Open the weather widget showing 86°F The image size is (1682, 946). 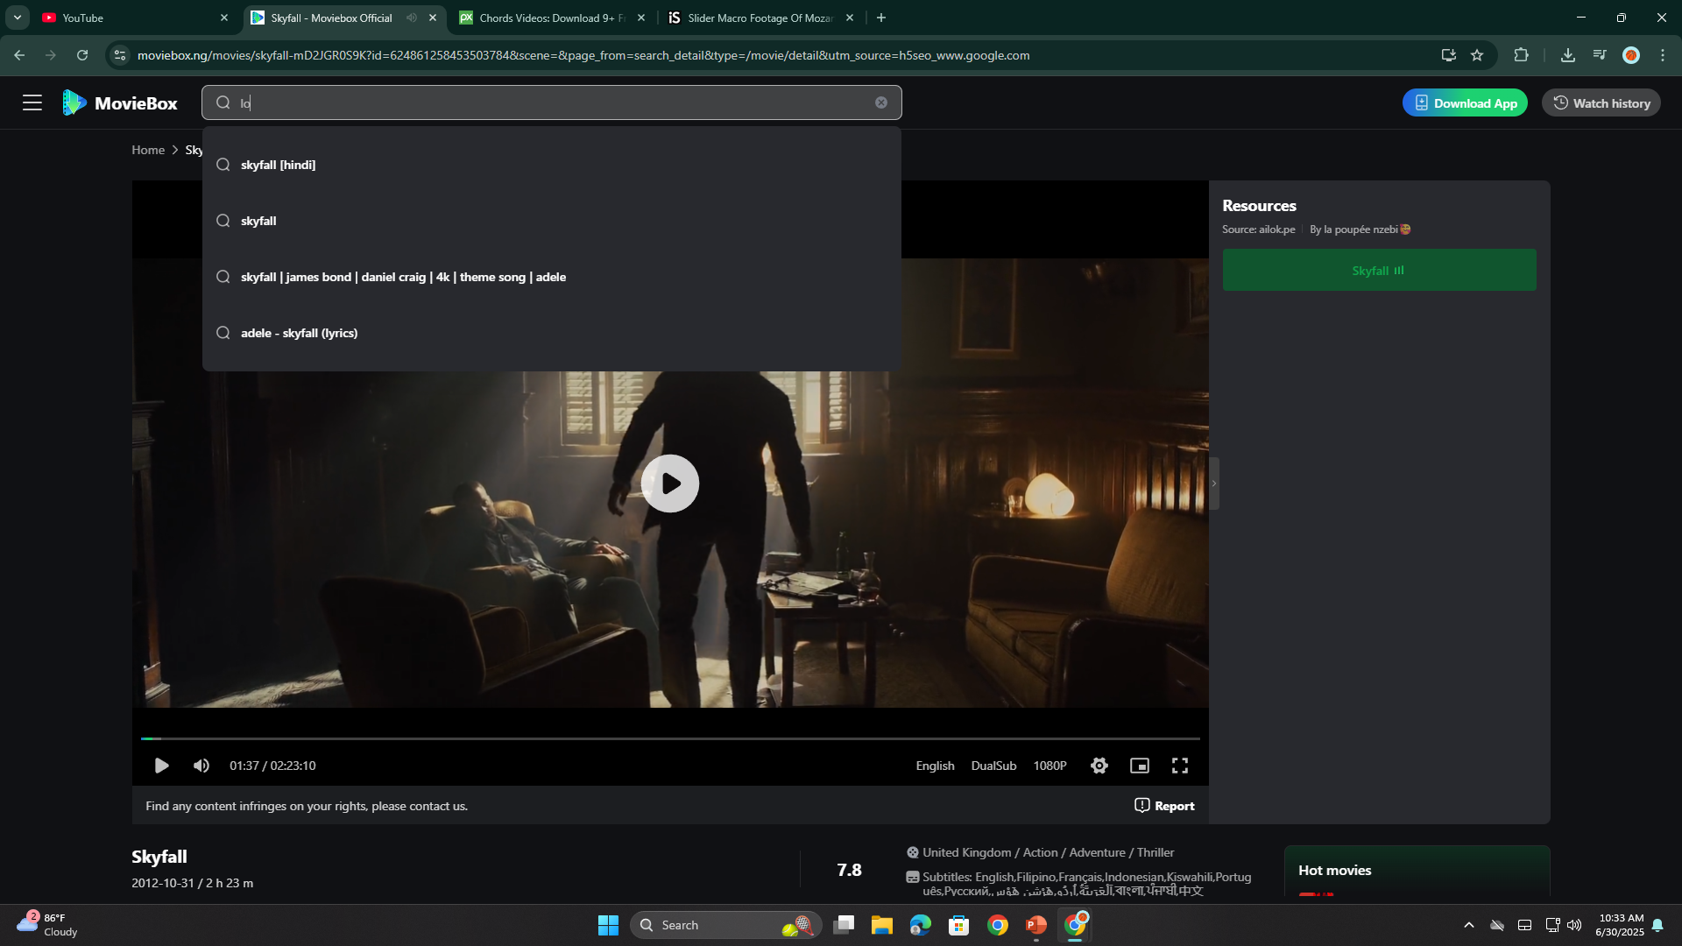48,925
